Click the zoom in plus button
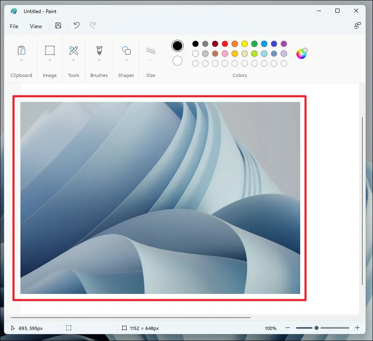 [357, 328]
